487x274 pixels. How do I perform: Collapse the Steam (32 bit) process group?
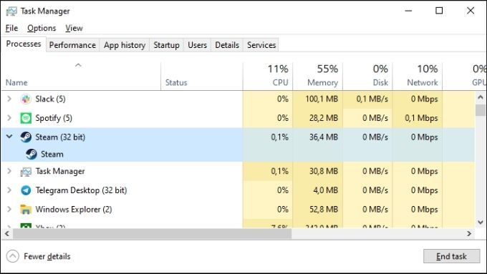pos(9,137)
